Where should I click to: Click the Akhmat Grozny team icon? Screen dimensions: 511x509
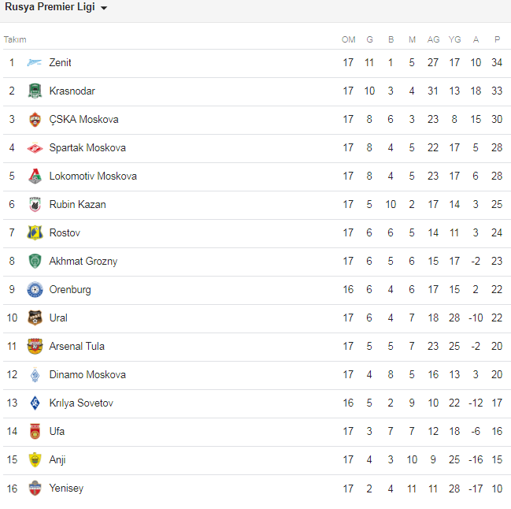pyautogui.click(x=35, y=262)
